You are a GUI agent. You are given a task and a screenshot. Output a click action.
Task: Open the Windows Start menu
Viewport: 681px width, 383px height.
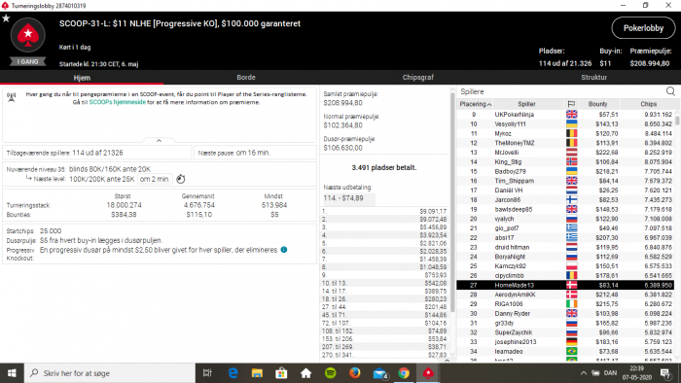(x=12, y=373)
